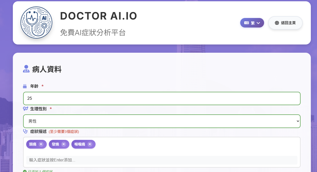Click the translate icon in the 繁 button
Viewport: 317px width, 172px height.
click(x=246, y=23)
